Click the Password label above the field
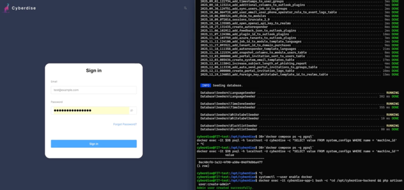404x190 pixels. [x=56, y=102]
